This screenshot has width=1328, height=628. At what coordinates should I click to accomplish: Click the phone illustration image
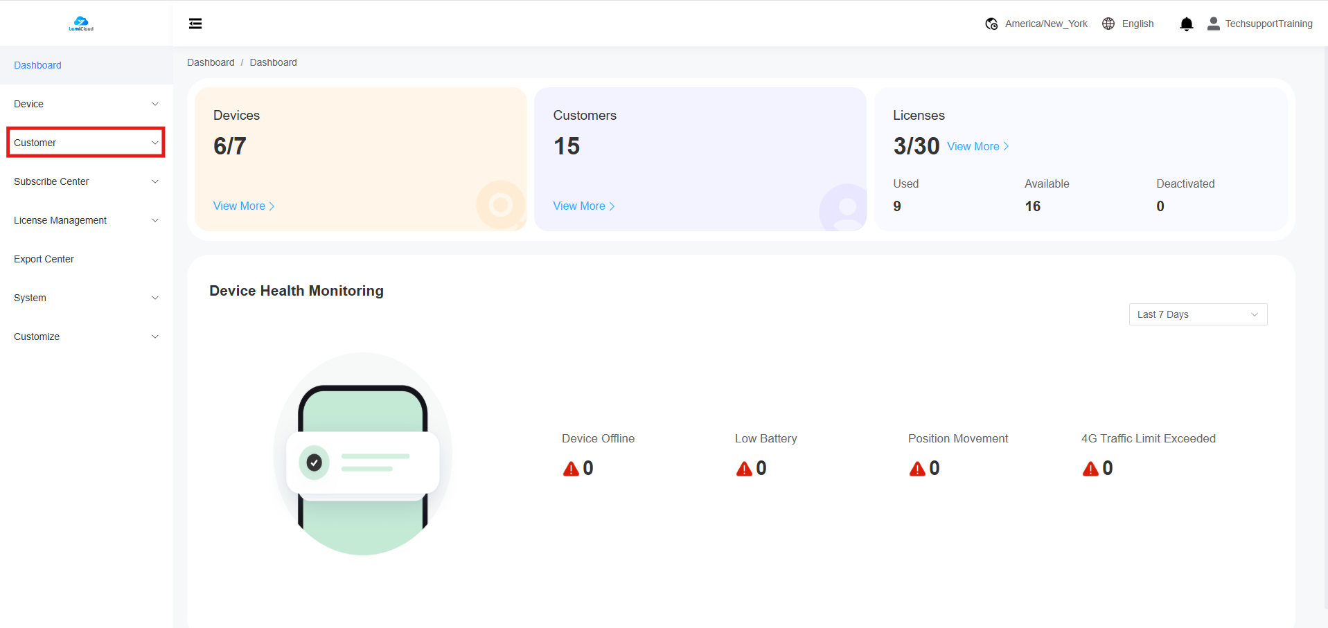click(362, 454)
